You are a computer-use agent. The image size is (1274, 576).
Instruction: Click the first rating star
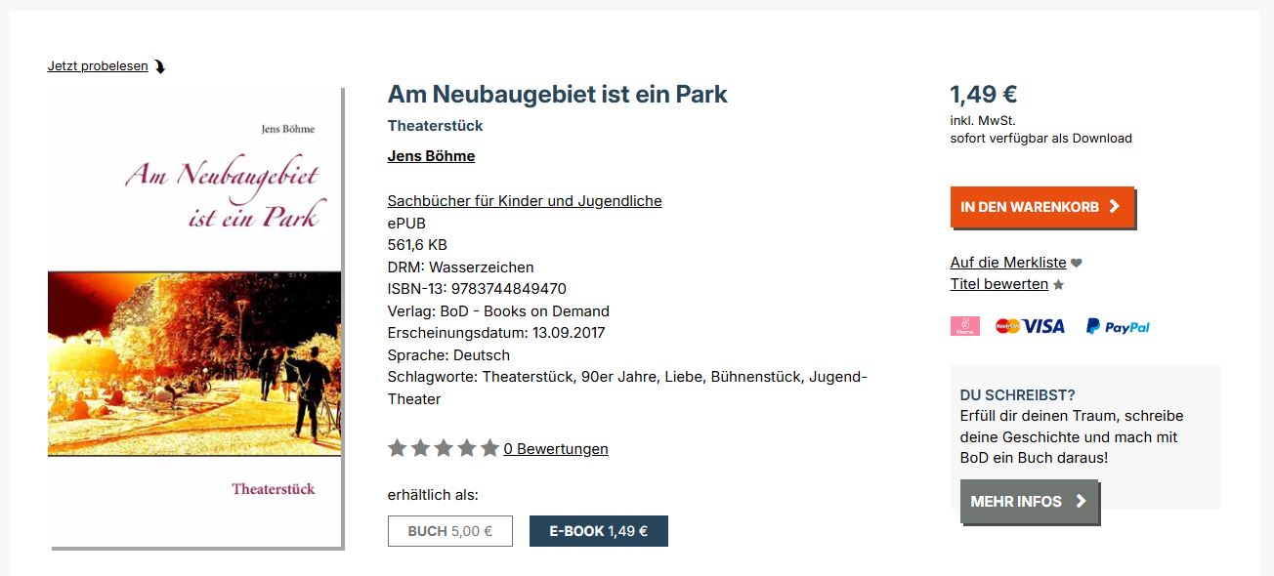tap(398, 448)
